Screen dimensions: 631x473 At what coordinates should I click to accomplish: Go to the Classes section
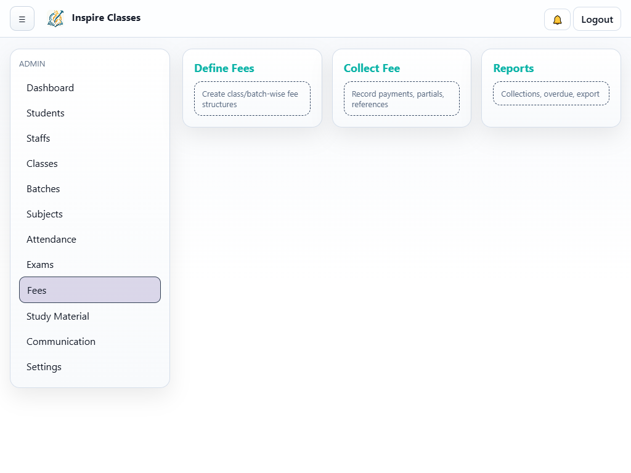tap(42, 163)
